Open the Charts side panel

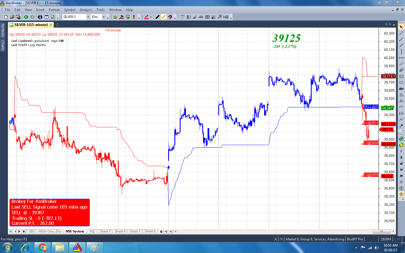coord(3,45)
